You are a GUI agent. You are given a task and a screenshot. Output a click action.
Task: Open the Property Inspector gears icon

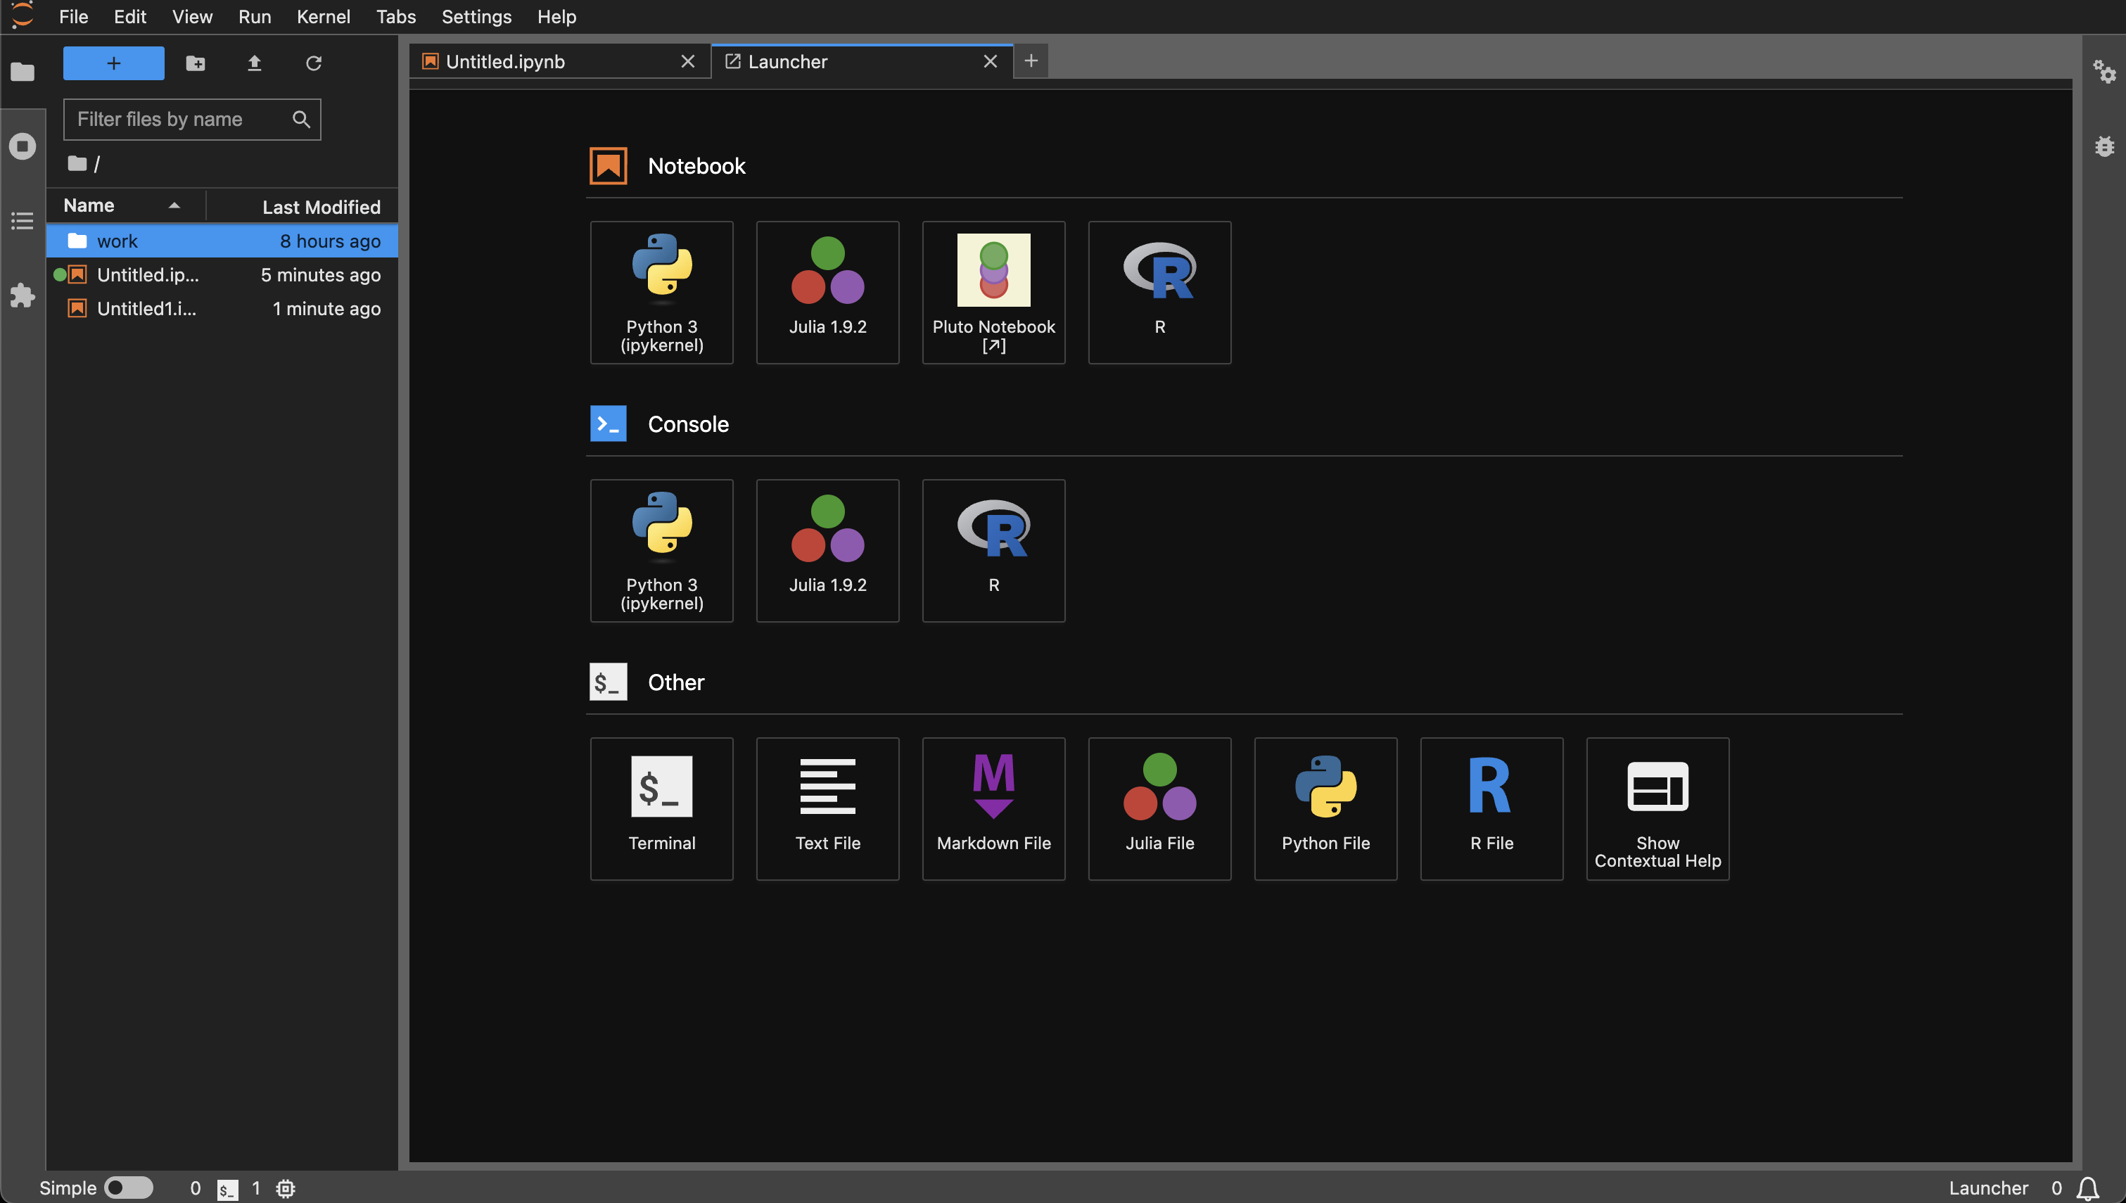(2103, 72)
